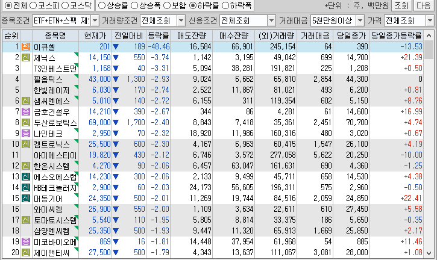Sort by the 순위 column header

click(11, 36)
